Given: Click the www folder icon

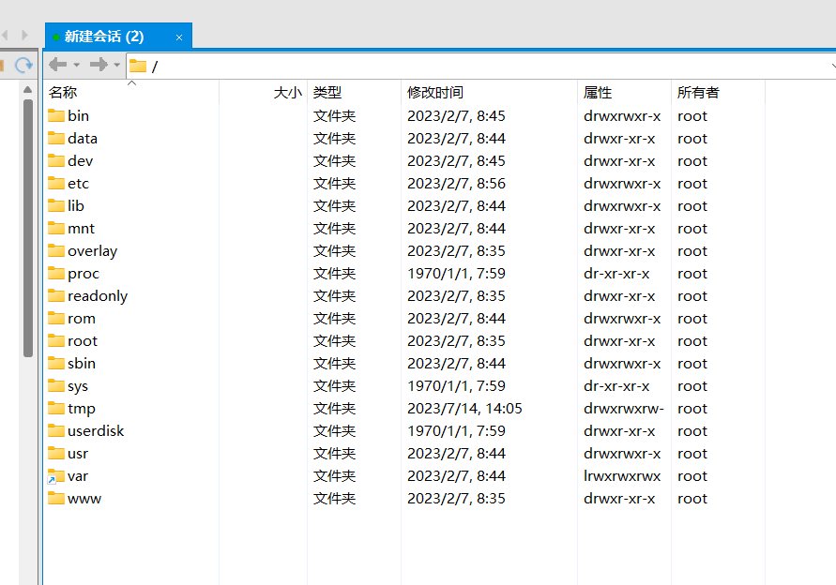Looking at the screenshot, I should coord(56,499).
